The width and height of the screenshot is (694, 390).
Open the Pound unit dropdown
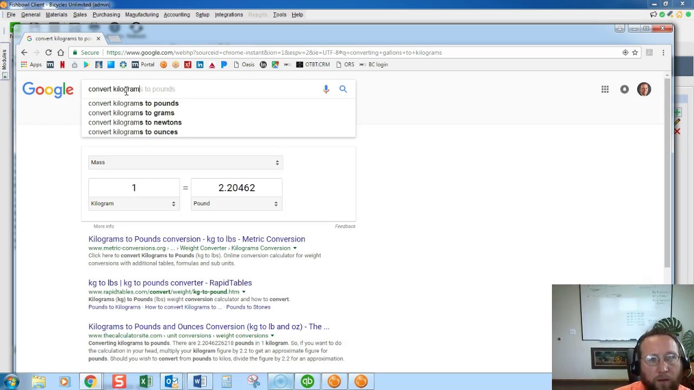tap(236, 204)
